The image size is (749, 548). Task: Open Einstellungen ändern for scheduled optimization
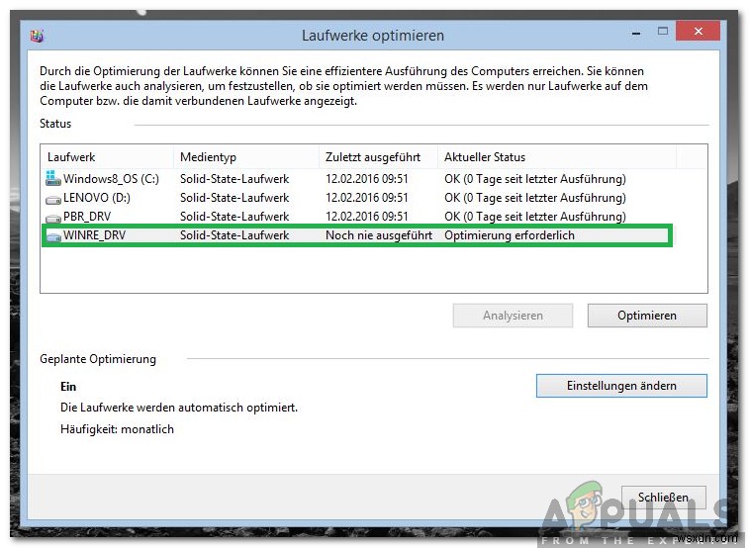tap(621, 385)
